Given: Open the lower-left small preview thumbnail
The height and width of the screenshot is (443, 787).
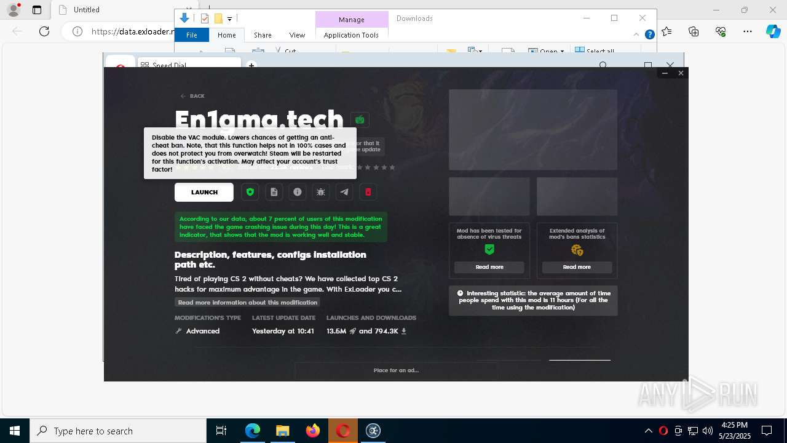Looking at the screenshot, I should [x=489, y=196].
